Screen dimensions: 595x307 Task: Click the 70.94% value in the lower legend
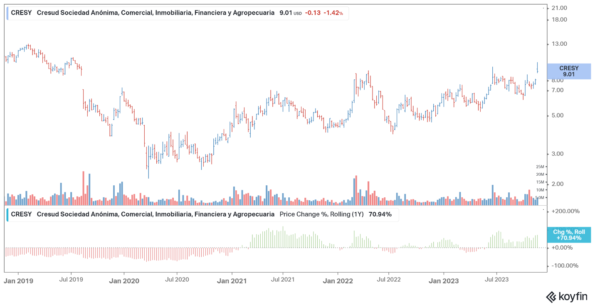coord(380,214)
